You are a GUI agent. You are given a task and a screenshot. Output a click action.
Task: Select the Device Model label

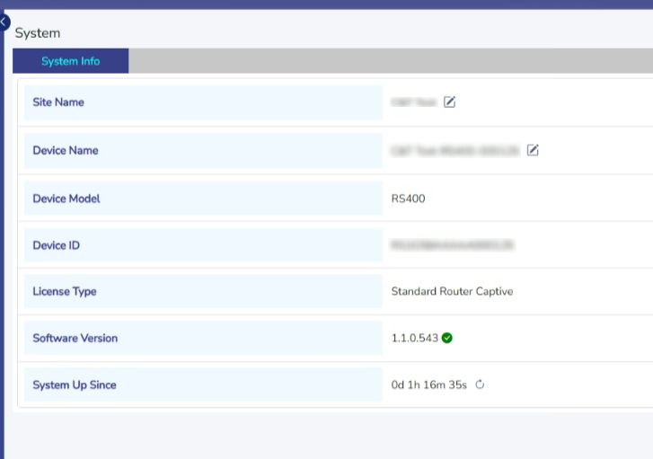66,199
